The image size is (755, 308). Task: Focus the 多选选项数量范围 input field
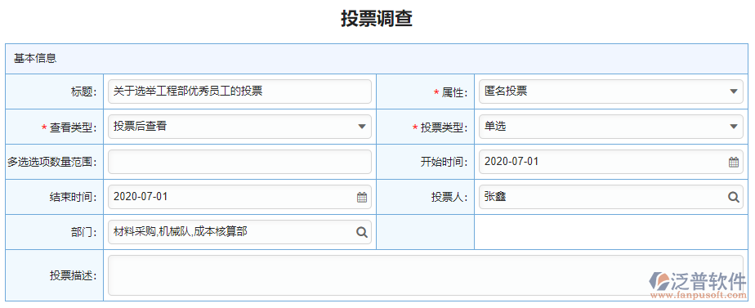click(239, 162)
